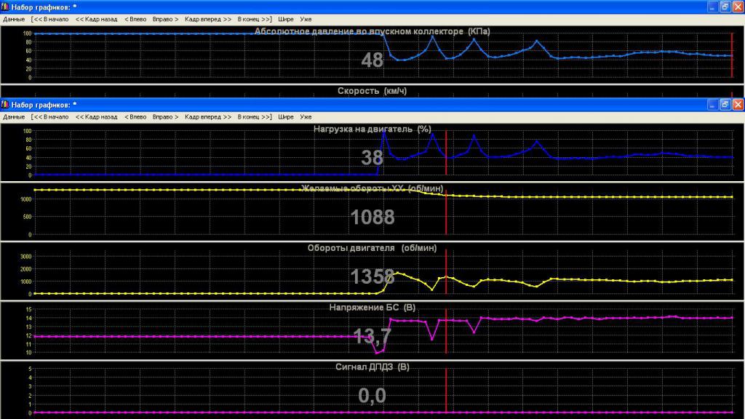745x419 pixels.
Task: Click red cursor line on engine load graph
Action: pos(446,153)
